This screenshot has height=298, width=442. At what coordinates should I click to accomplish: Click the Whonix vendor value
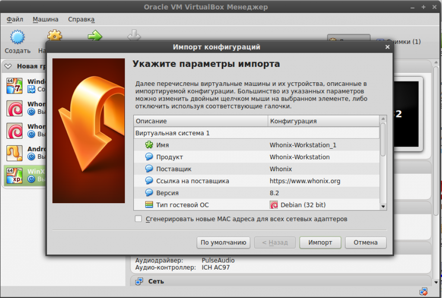click(x=281, y=169)
